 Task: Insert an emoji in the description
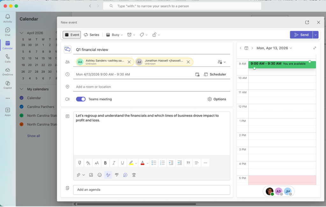coord(99,175)
